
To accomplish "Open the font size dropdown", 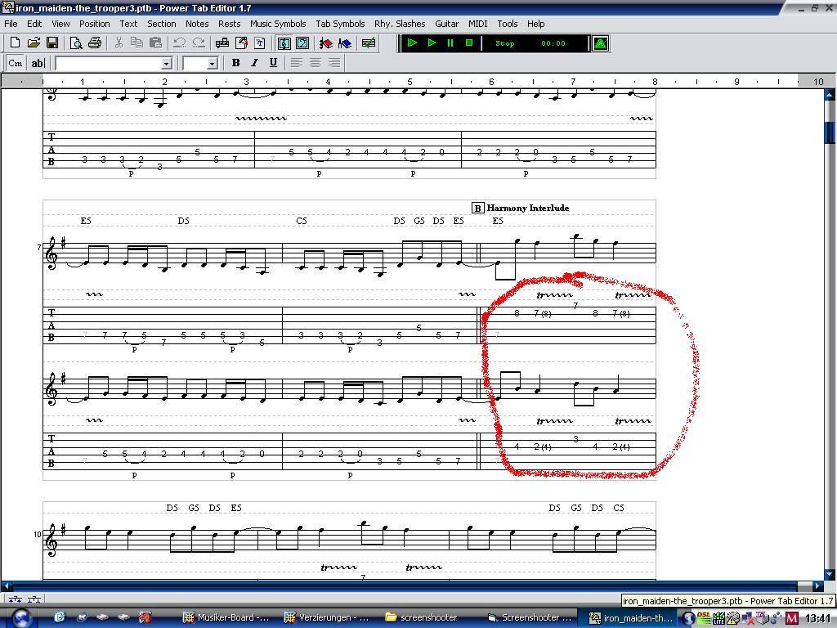I will (212, 64).
